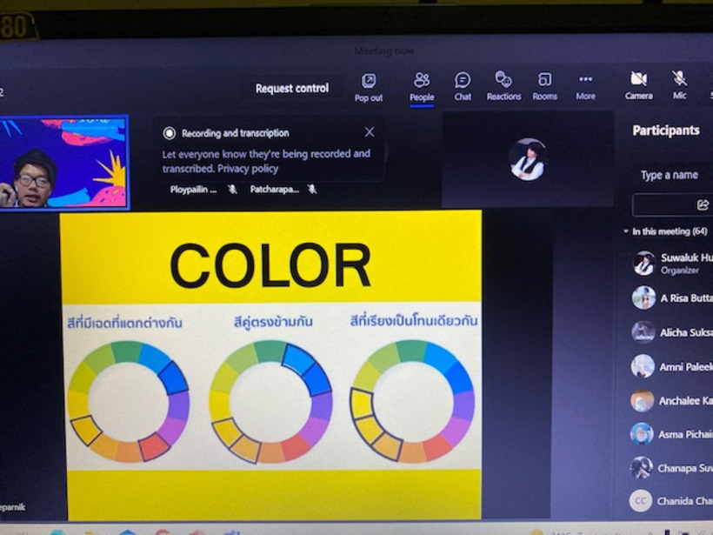Collapse the 'In this meeting (64)' list
The width and height of the screenshot is (713, 535).
626,231
